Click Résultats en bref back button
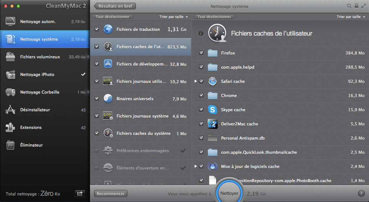Viewport: 369px width, 202px height. tap(115, 6)
